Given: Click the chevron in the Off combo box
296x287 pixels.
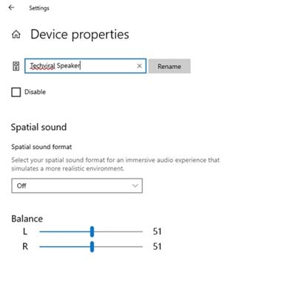Looking at the screenshot, I should [x=135, y=185].
